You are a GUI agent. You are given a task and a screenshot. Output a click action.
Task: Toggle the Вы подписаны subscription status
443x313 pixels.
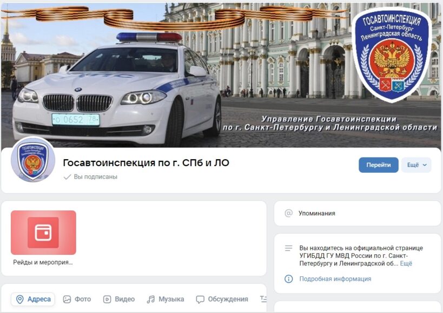90,177
